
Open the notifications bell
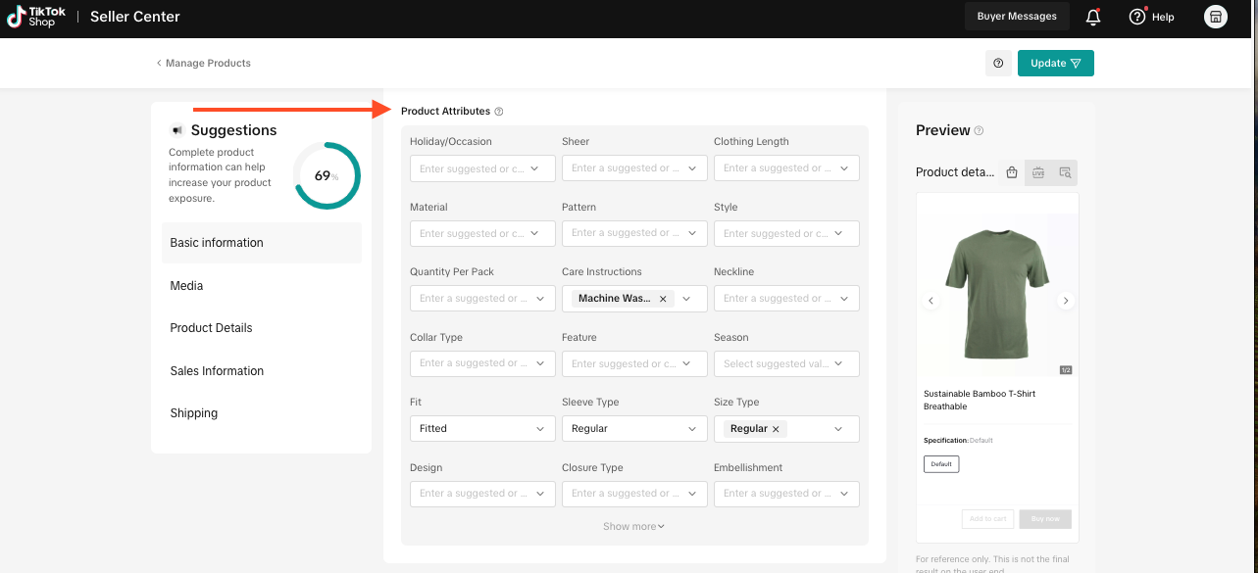[1092, 17]
